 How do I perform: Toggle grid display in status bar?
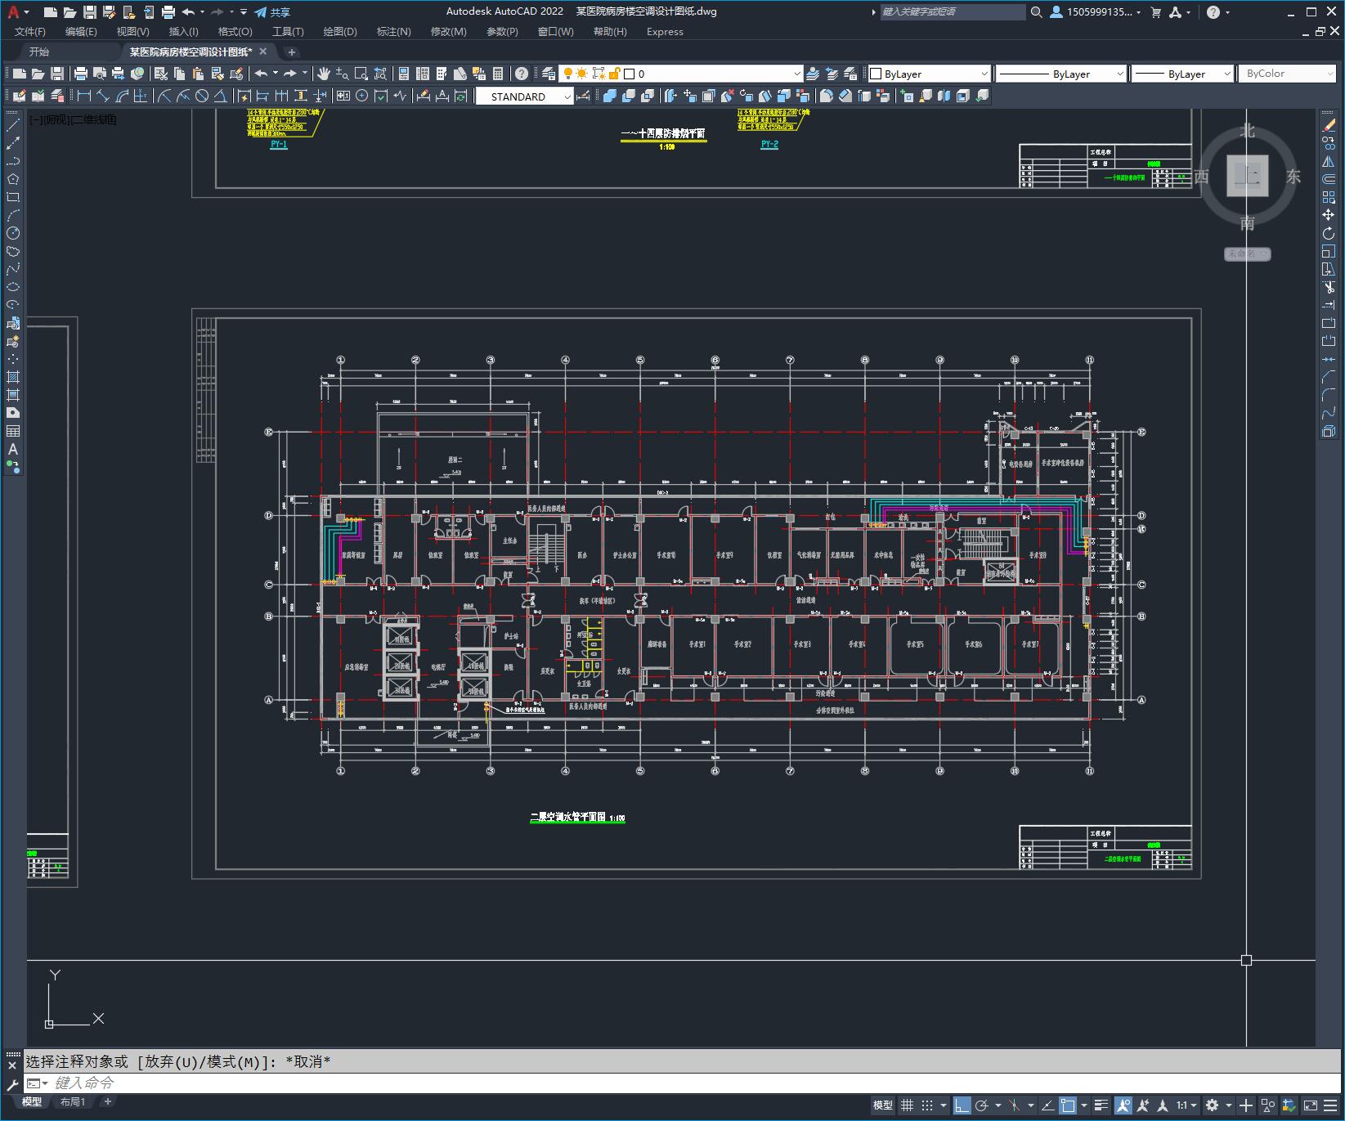tap(907, 1105)
